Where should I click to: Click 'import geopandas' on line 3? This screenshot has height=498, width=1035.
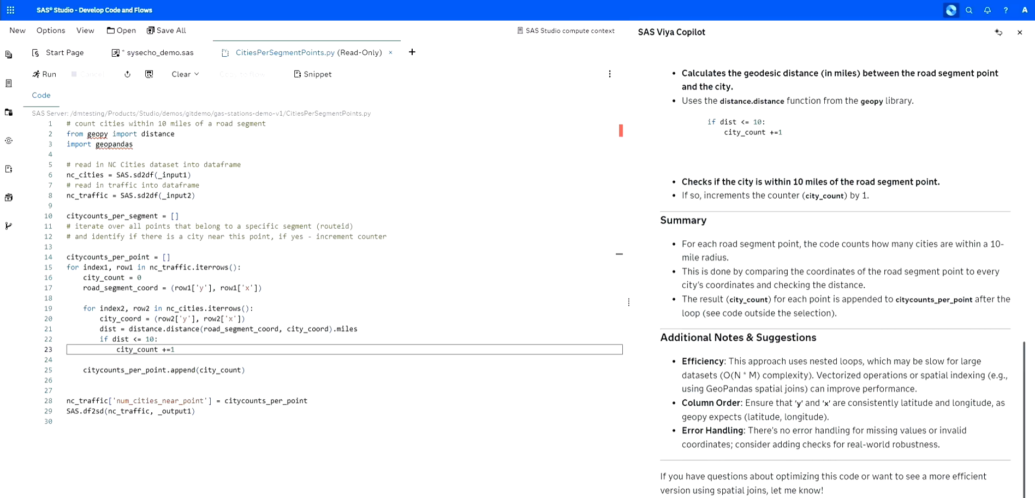(x=99, y=144)
